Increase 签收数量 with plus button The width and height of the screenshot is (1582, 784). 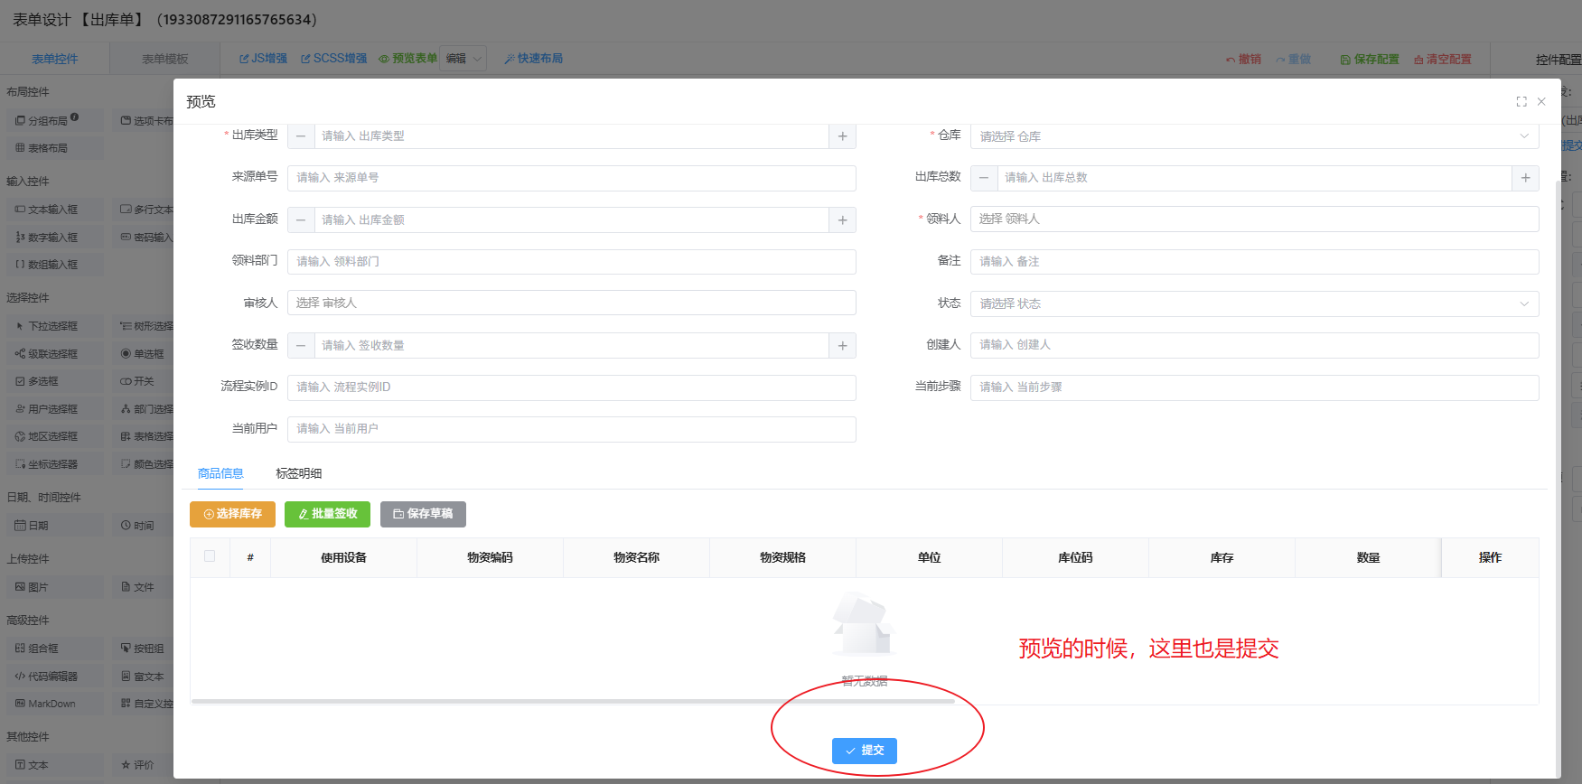[842, 346]
